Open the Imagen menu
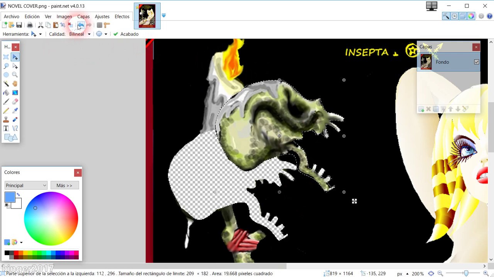Screen dimensions: 494x277 pos(64,17)
